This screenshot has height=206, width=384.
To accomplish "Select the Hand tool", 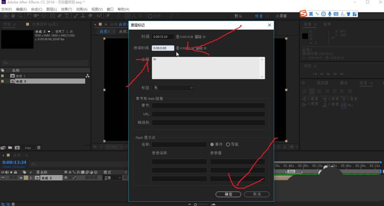I will (x=13, y=16).
